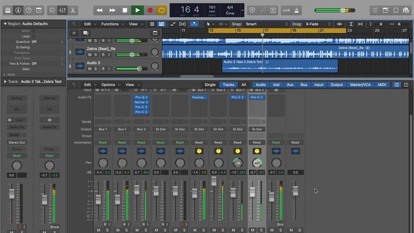Toggle the Horizontal Auto Zoom icon
Screen dimensions: 414x233
click(x=360, y=24)
